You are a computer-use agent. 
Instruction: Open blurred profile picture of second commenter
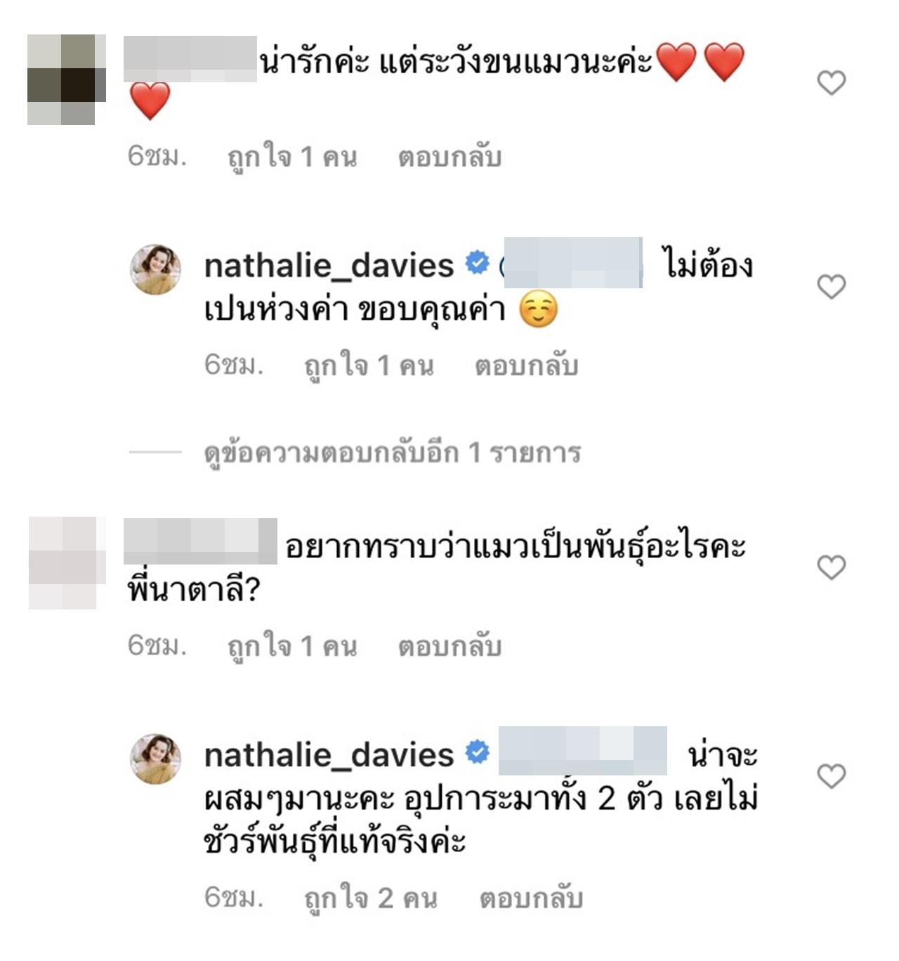[67, 562]
